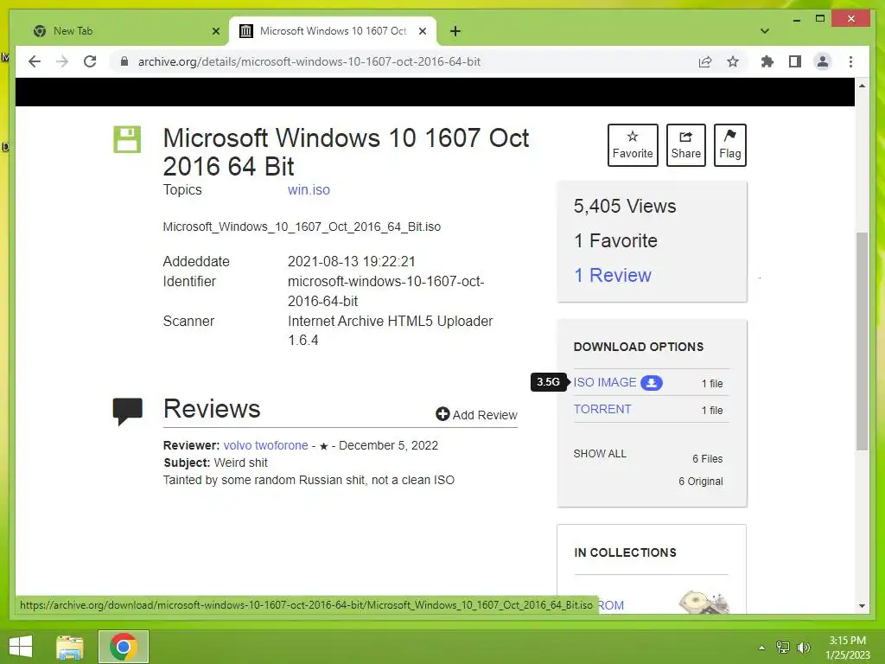885x664 pixels.
Task: Click the Favorite star button
Action: point(633,145)
